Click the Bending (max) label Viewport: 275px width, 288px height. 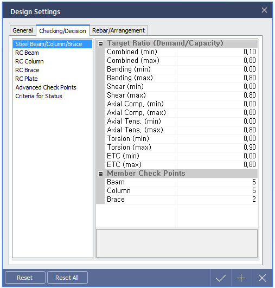pos(130,78)
